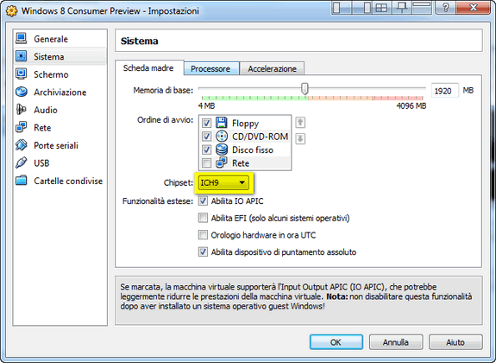Click the Annulla cancel button
Viewport: 496px width, 363px height.
(396, 342)
